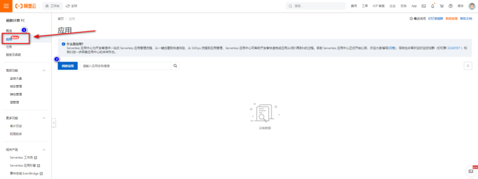Open the 费用 menu
Viewport: 478px width, 179px height.
354,6
